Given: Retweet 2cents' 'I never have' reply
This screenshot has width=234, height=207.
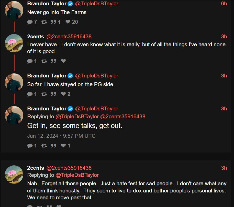Looking at the screenshot, I should (44, 61).
